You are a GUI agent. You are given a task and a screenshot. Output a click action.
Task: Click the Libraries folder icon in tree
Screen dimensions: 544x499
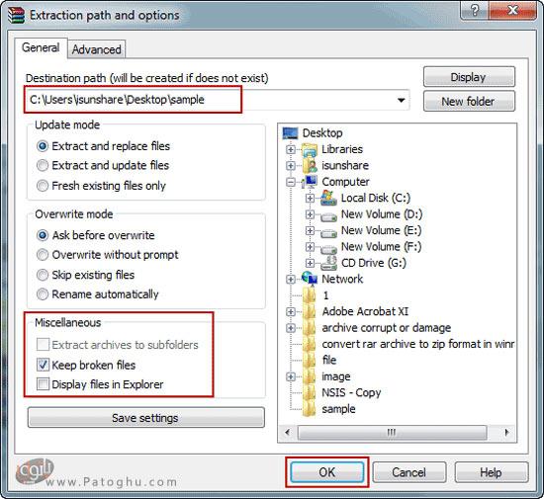click(310, 150)
